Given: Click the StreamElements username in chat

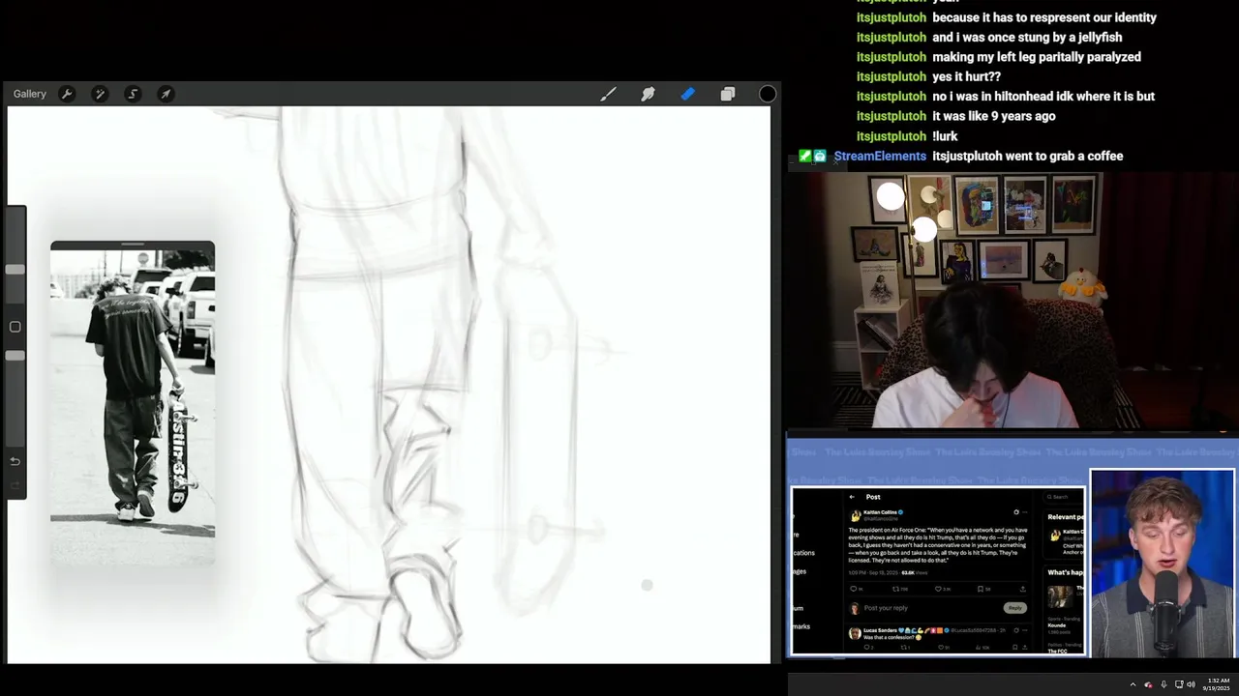Looking at the screenshot, I should point(880,156).
